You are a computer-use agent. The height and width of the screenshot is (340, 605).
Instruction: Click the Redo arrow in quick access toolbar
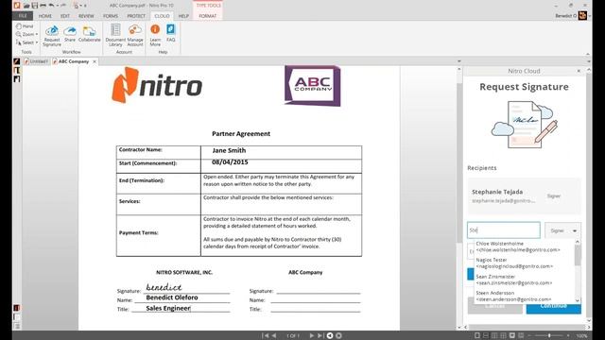coord(63,6)
